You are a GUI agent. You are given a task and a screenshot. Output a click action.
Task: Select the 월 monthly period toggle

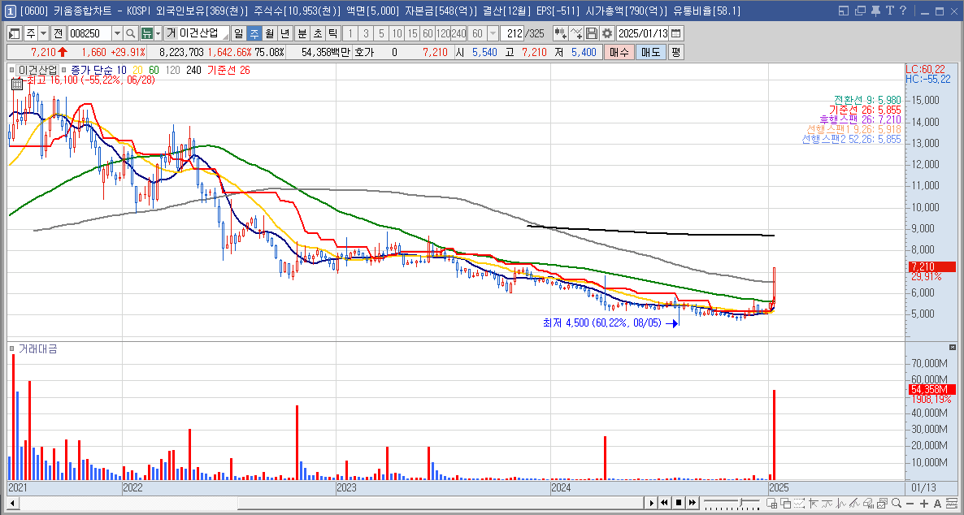[269, 33]
